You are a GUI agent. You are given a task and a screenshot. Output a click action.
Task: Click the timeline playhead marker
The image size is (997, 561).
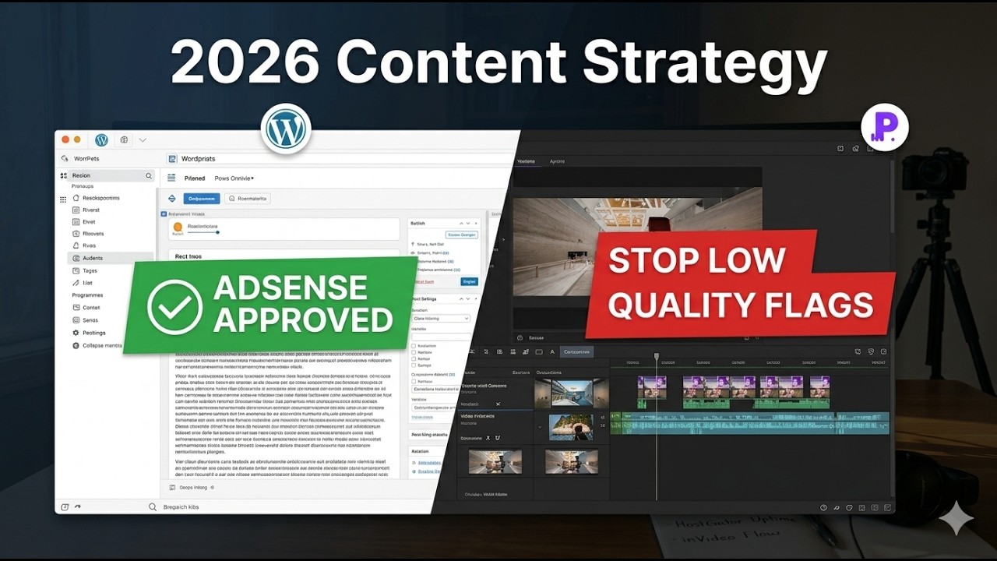(x=656, y=357)
